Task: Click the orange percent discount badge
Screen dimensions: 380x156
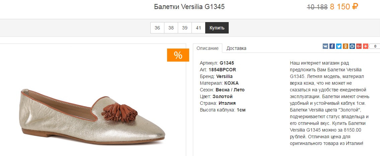Action: 178,55
